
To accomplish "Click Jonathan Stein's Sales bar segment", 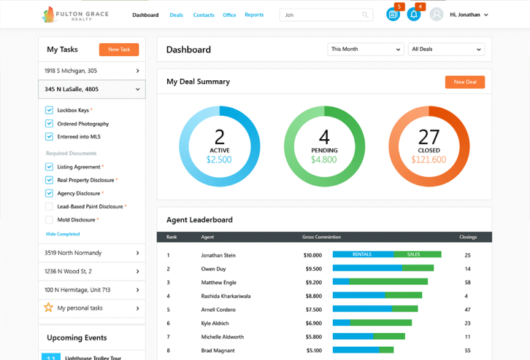I will tap(418, 254).
